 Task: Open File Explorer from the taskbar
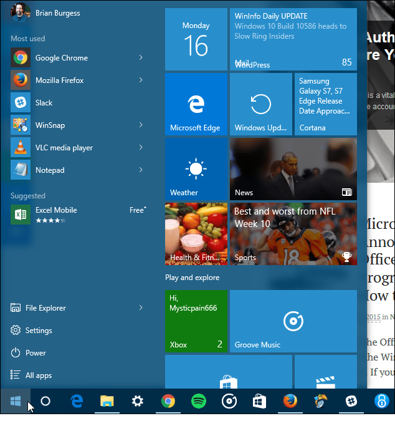coord(107,401)
